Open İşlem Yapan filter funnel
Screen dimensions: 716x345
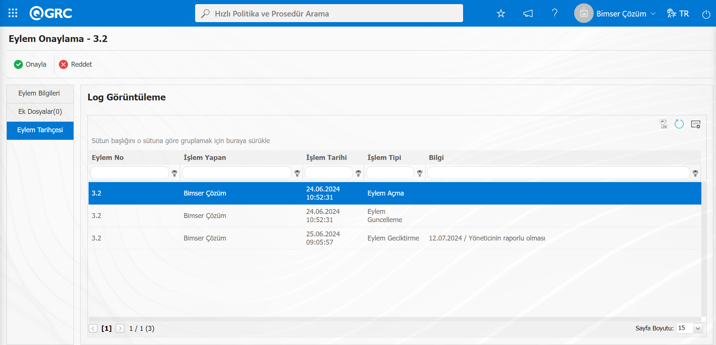(297, 173)
